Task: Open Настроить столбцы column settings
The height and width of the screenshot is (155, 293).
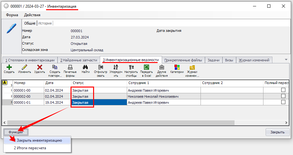Action: pos(131,67)
